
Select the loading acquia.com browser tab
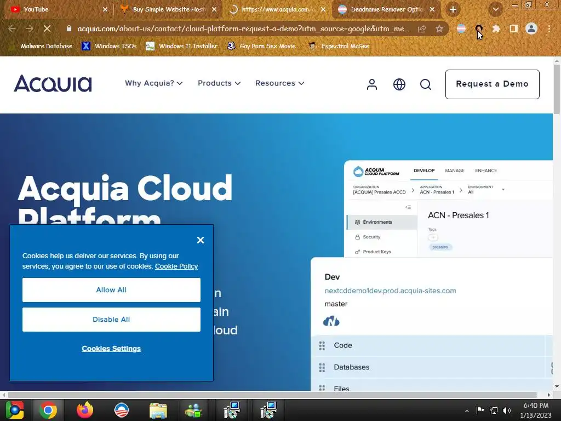pos(277,9)
